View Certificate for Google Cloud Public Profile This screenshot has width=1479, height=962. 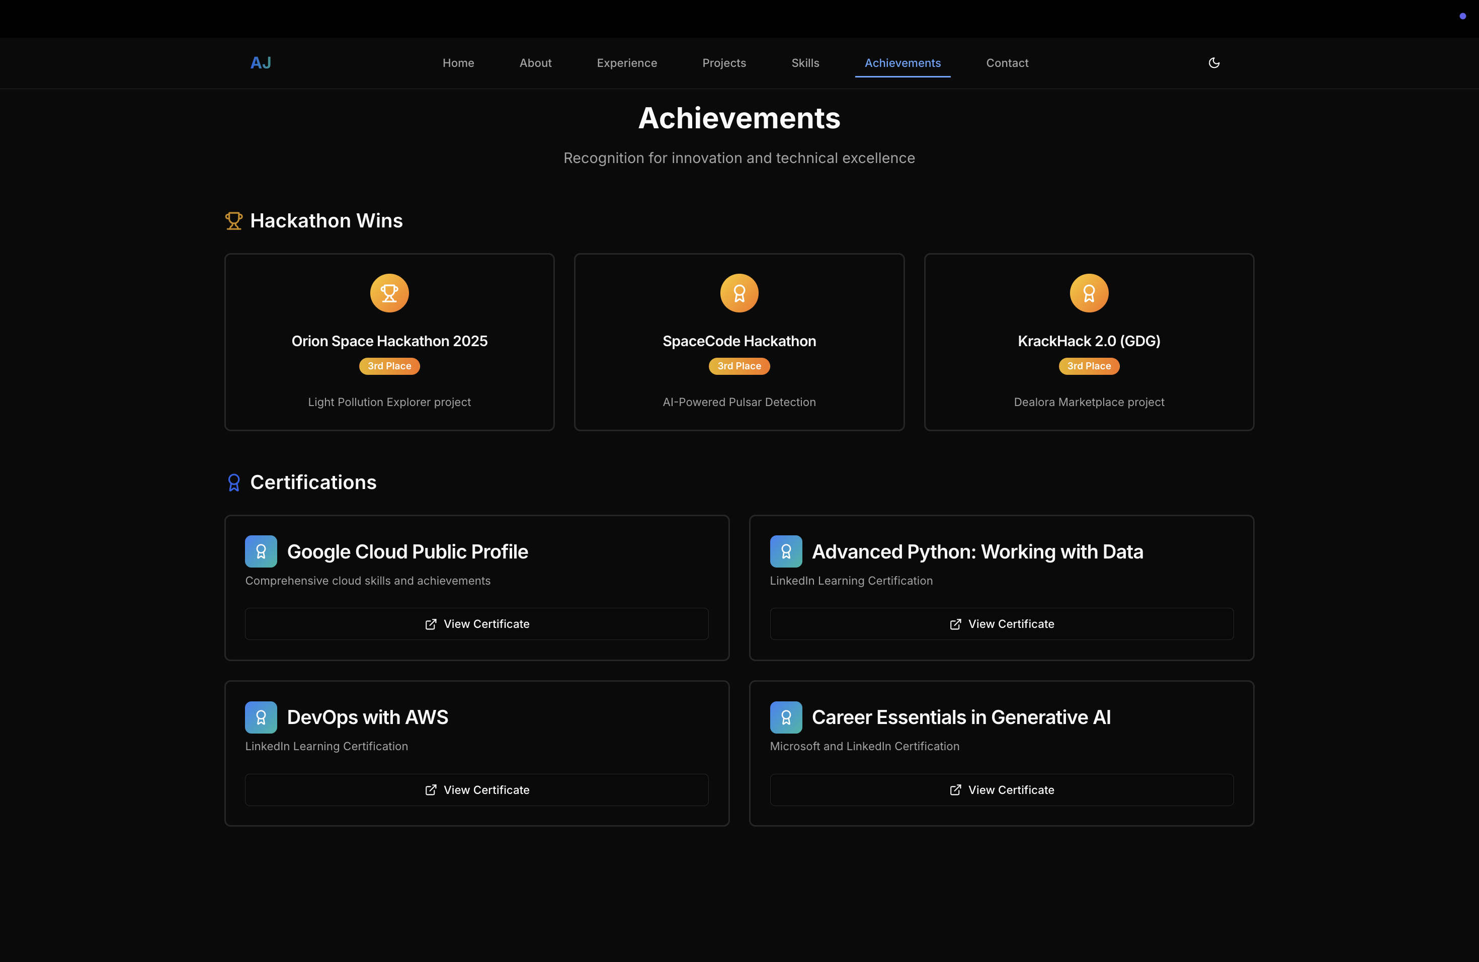[476, 624]
